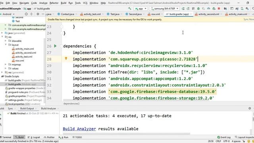Click the Collapse All icon in Project panel
Image resolution: width=254 pixels, height=143 pixels.
pyautogui.click(x=31, y=14)
